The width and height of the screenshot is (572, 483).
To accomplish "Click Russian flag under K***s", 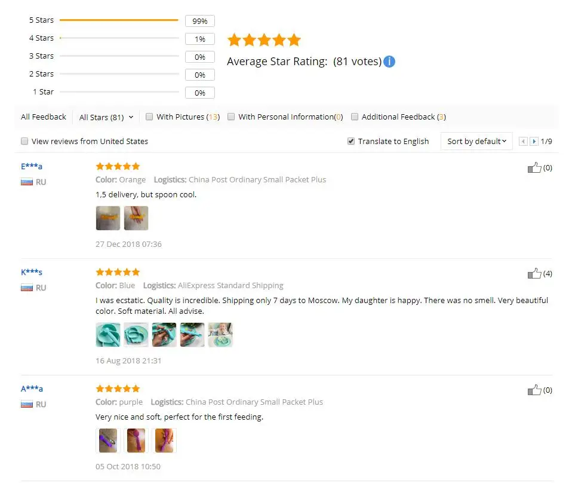I will 27,288.
